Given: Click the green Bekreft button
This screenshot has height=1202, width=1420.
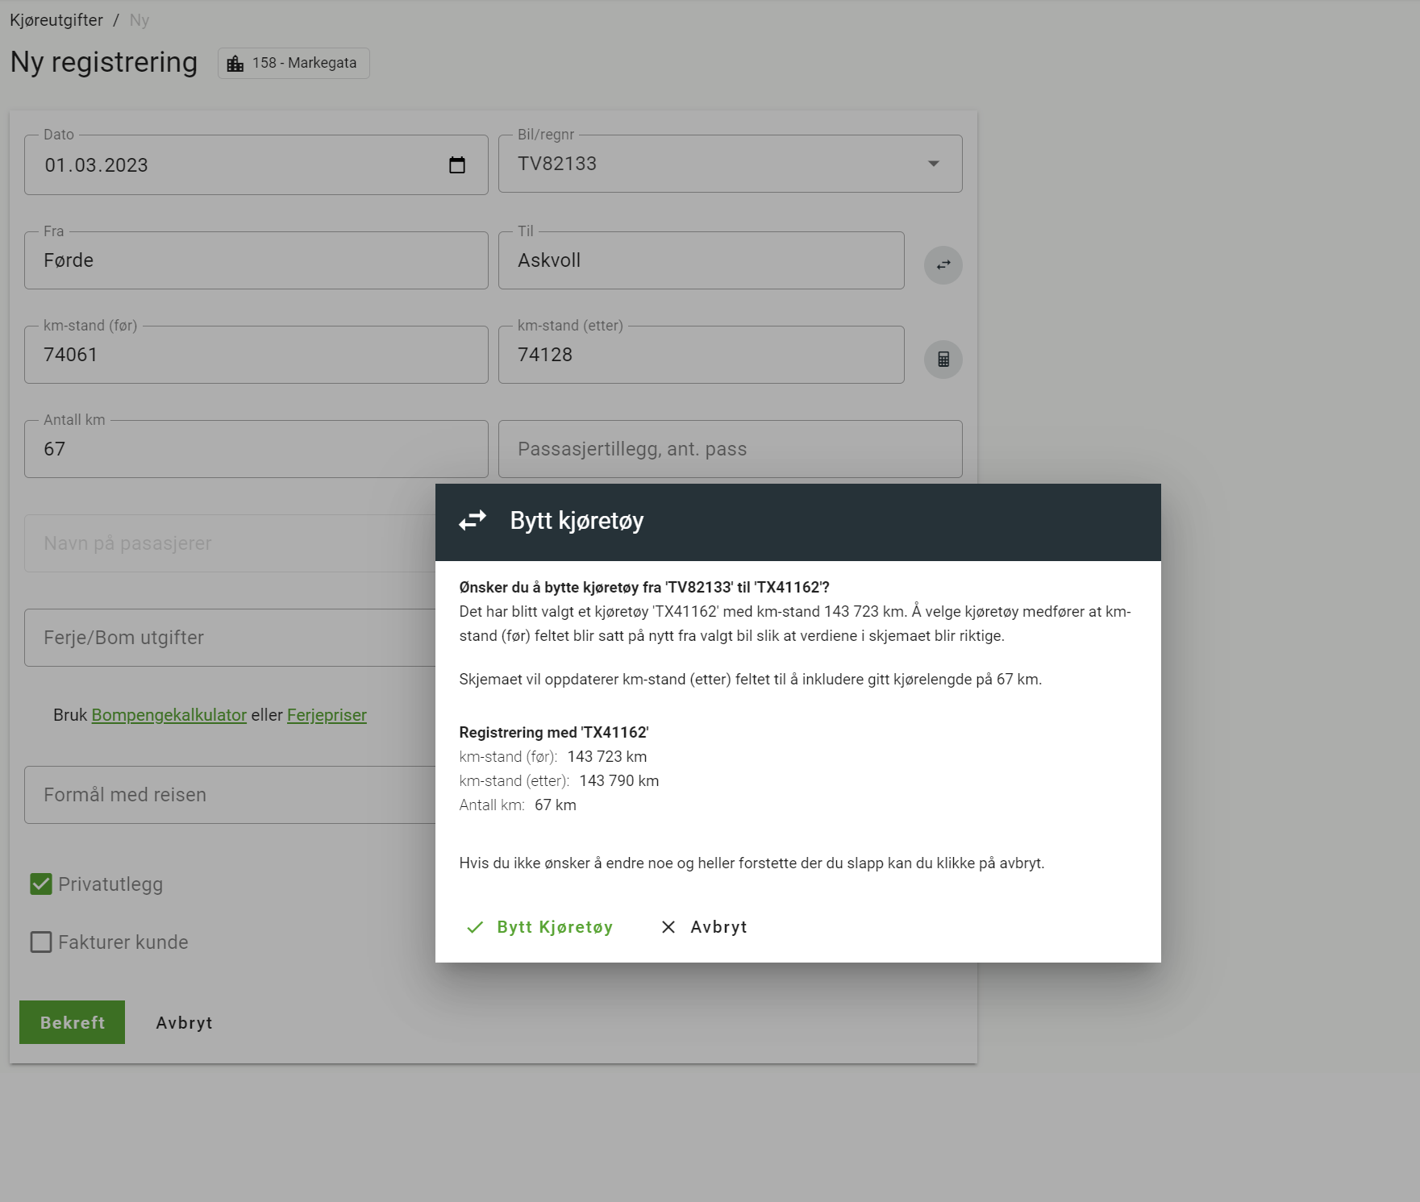Looking at the screenshot, I should 73,1022.
